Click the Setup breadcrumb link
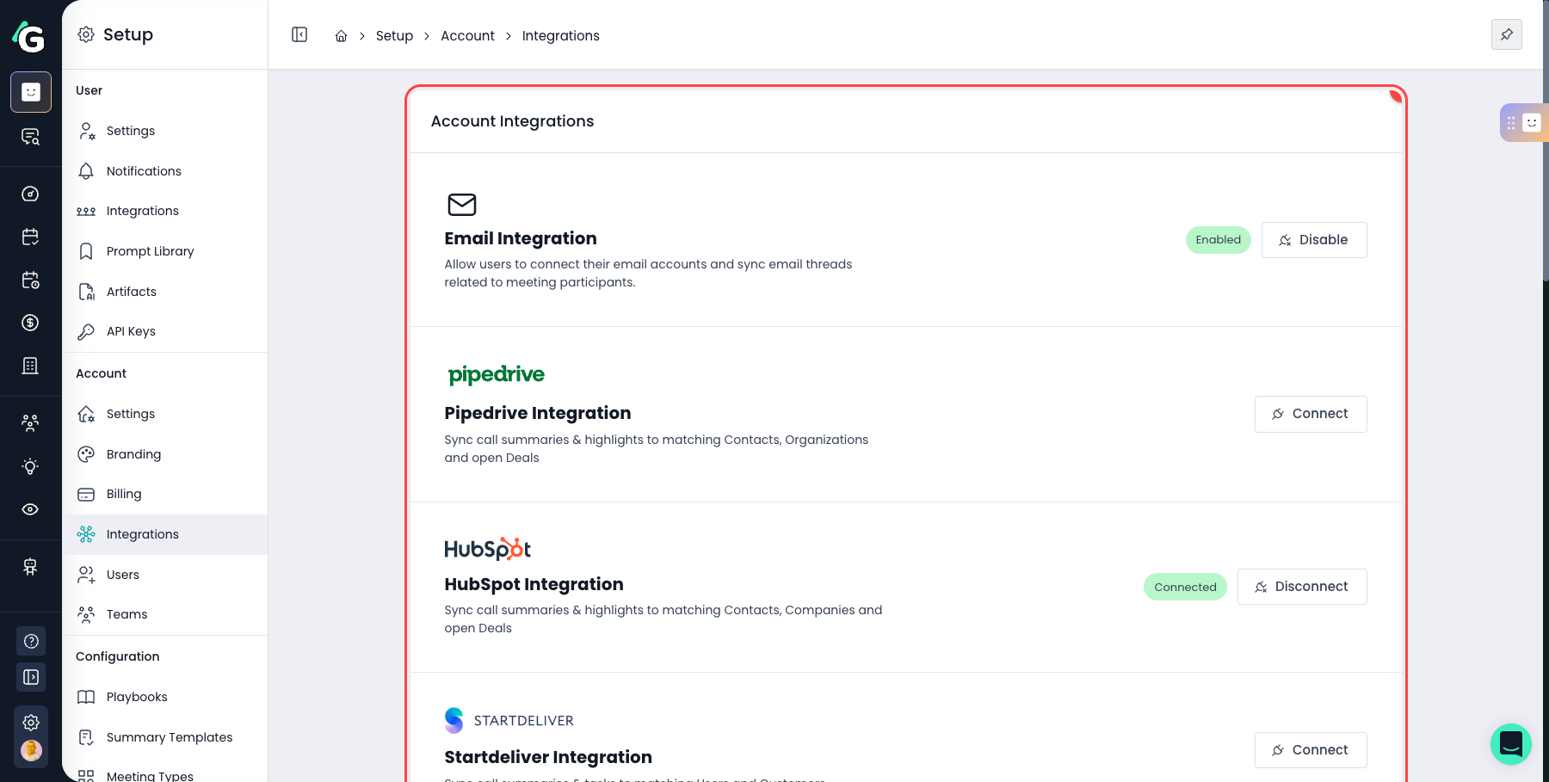Image resolution: width=1549 pixels, height=782 pixels. 394,36
